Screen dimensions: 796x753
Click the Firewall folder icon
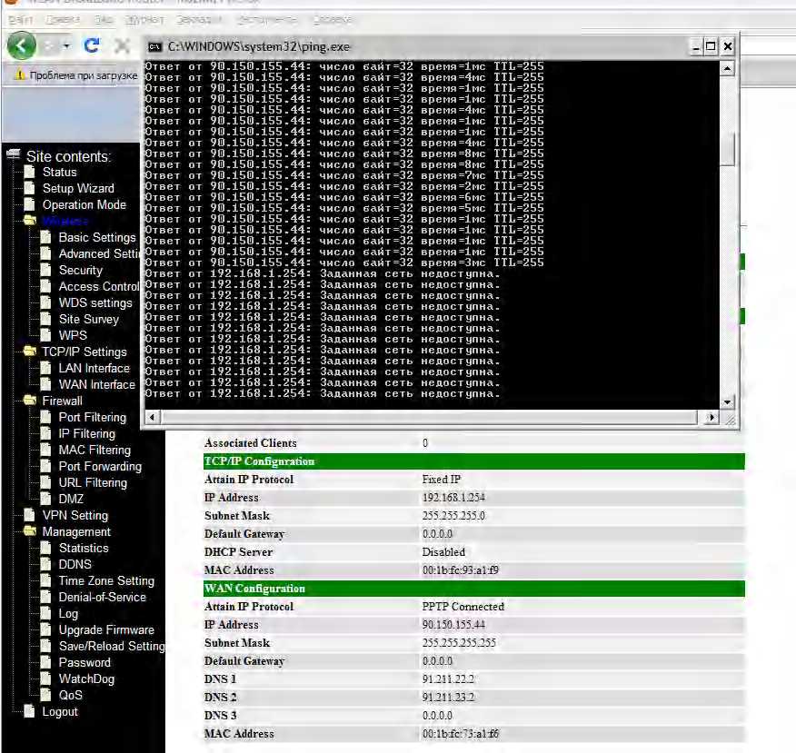(x=30, y=401)
